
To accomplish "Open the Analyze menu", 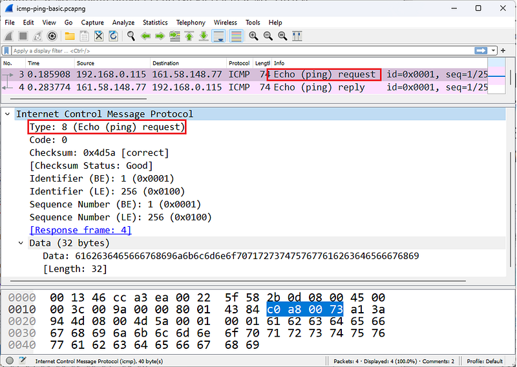I will point(123,23).
